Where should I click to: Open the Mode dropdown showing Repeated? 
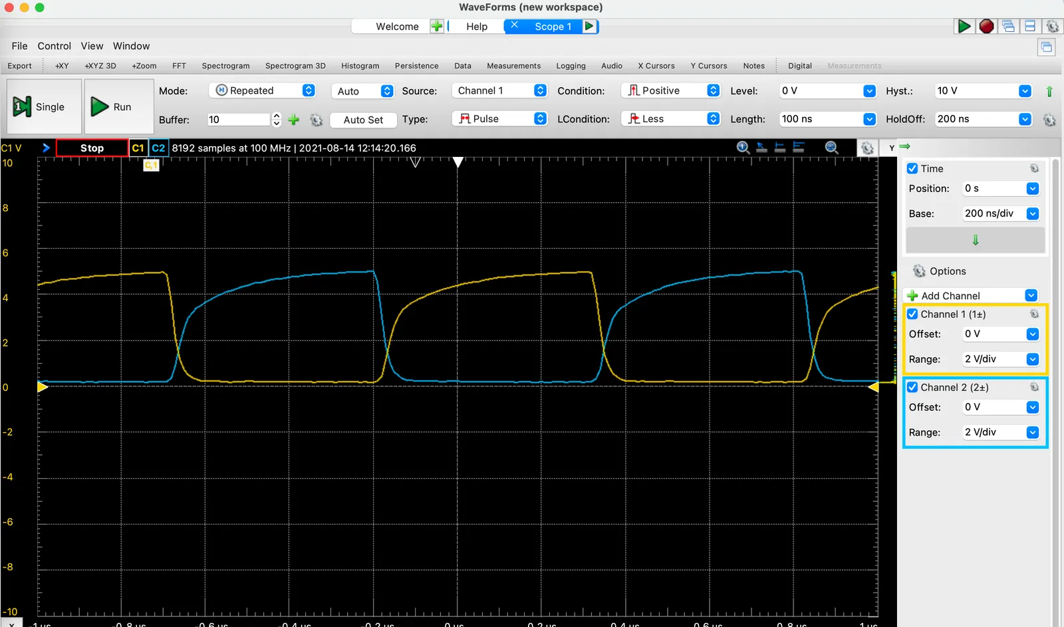point(262,90)
